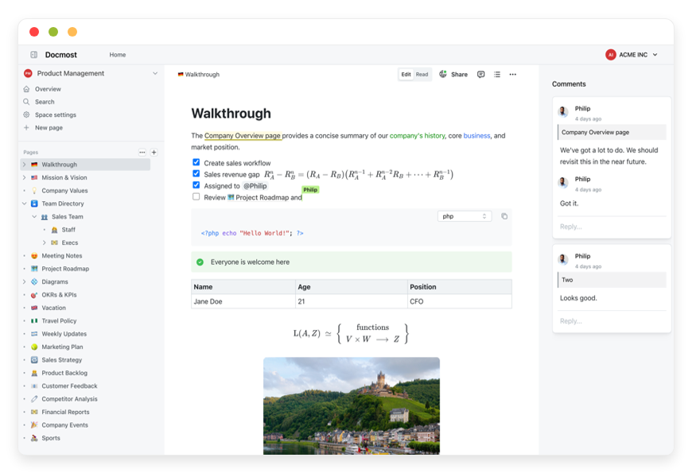Click the Share button label
Viewport: 692px width, 473px height.
click(x=459, y=75)
